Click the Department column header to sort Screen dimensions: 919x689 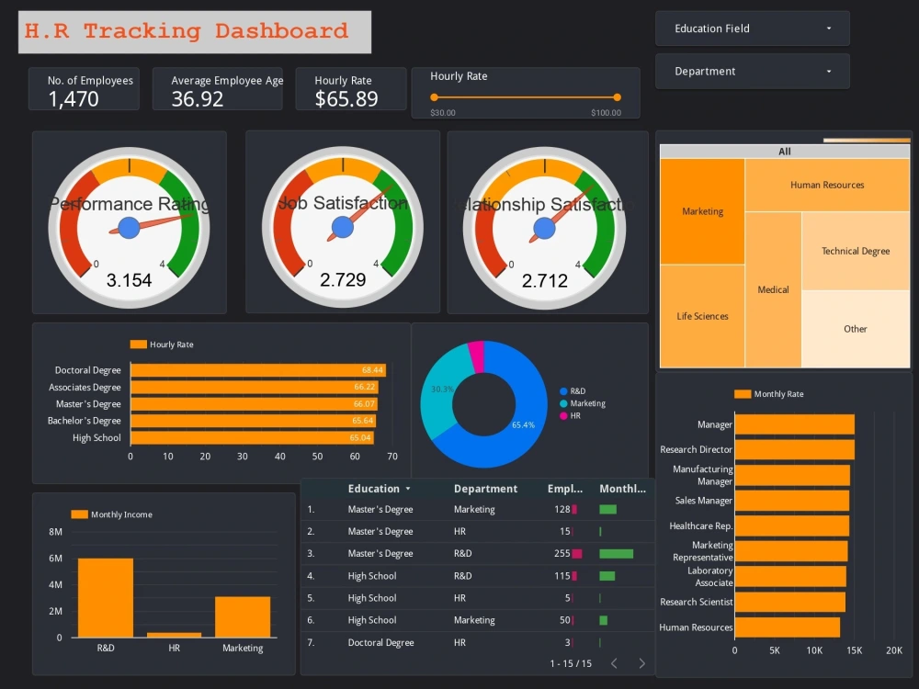pyautogui.click(x=486, y=489)
